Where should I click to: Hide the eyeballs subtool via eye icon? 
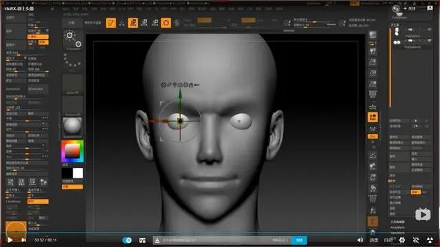pyautogui.click(x=429, y=40)
